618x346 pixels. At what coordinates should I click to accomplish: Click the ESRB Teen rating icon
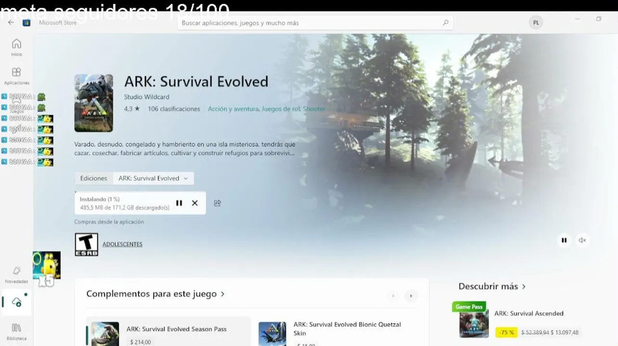point(86,244)
